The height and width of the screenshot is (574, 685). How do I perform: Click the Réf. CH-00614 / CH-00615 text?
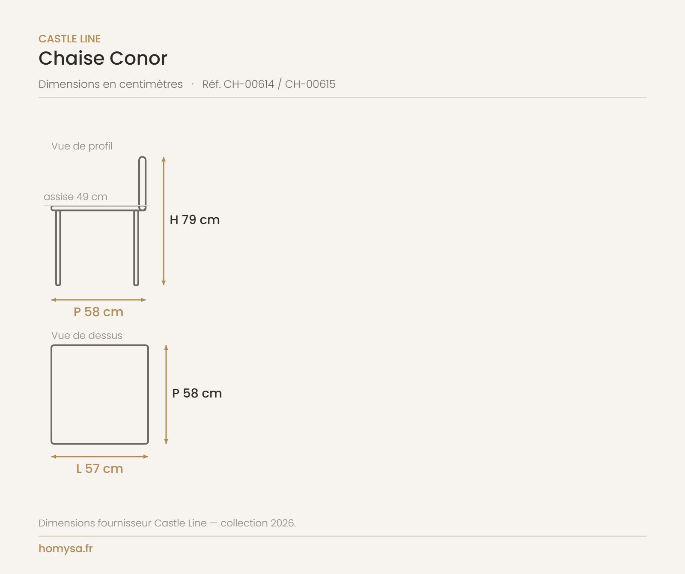269,84
